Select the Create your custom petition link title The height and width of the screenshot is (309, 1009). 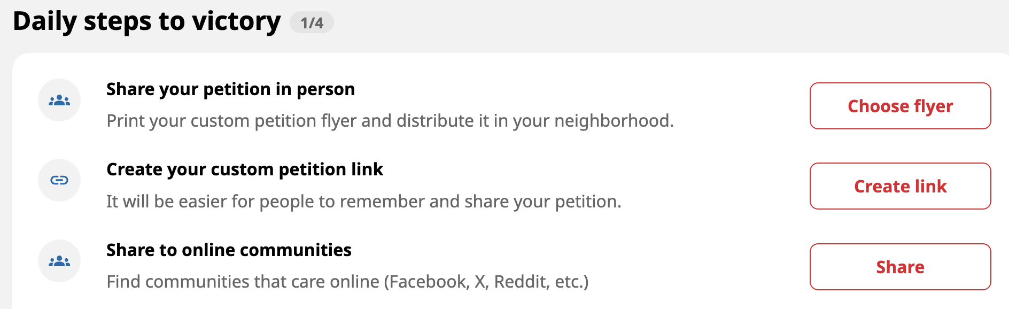coord(245,169)
